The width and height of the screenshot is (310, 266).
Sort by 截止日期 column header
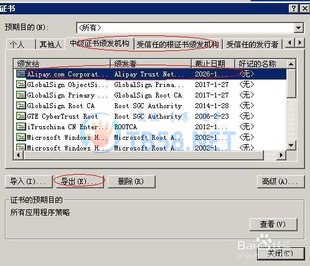pos(213,63)
